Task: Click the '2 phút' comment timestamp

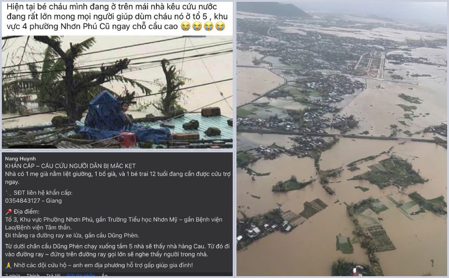Action: tap(12, 275)
